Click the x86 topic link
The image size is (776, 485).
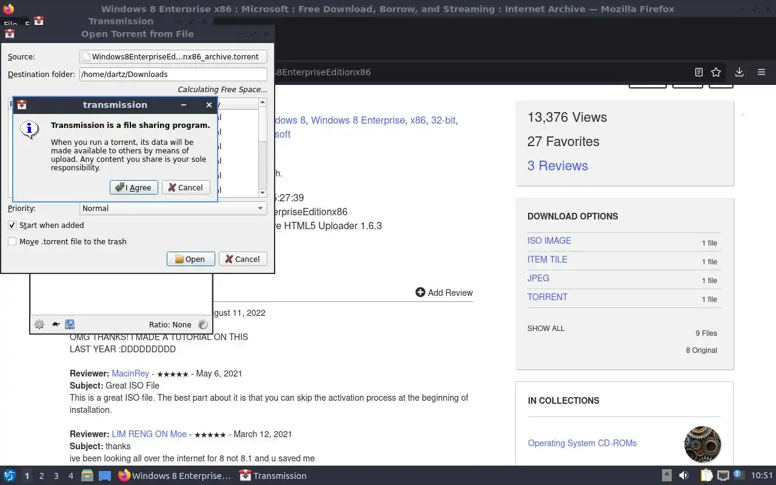pyautogui.click(x=418, y=120)
